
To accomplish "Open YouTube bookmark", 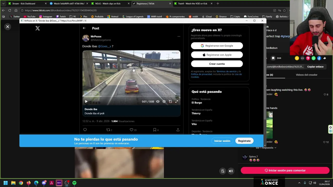I will (29, 17).
